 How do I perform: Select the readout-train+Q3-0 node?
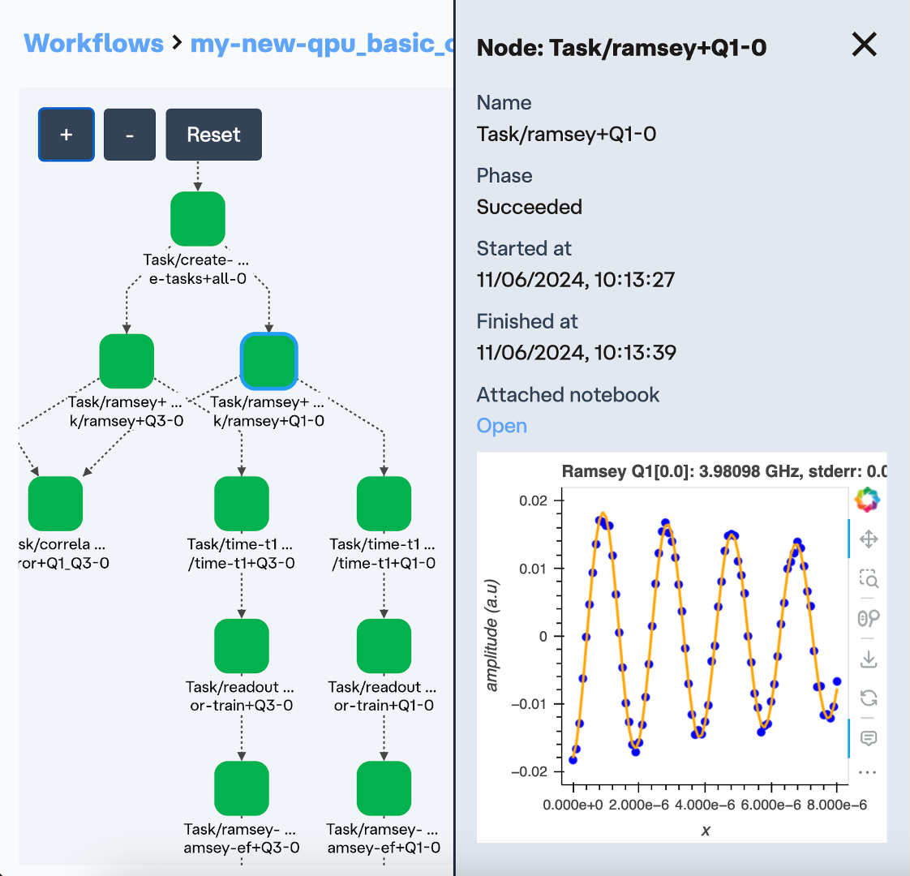(x=242, y=646)
